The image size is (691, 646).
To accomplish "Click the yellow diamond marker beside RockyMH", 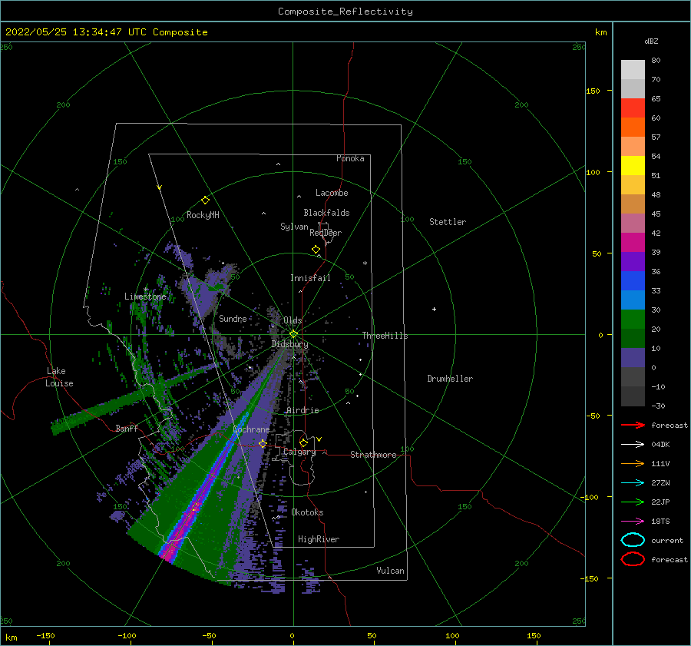I will tap(205, 200).
